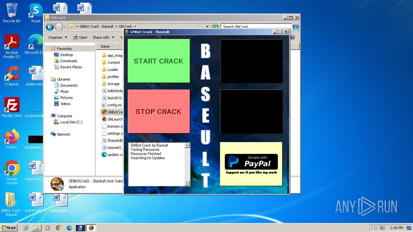Select the 'Testing Resources' log line
Screen dimensions: 413x232
click(145, 150)
